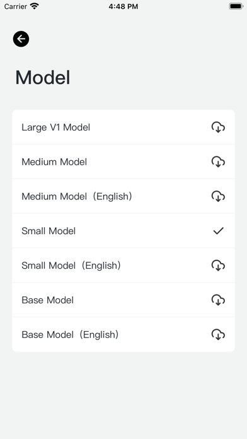Click the status bar time
Viewport: 247px width, 439px height.
[x=123, y=6]
